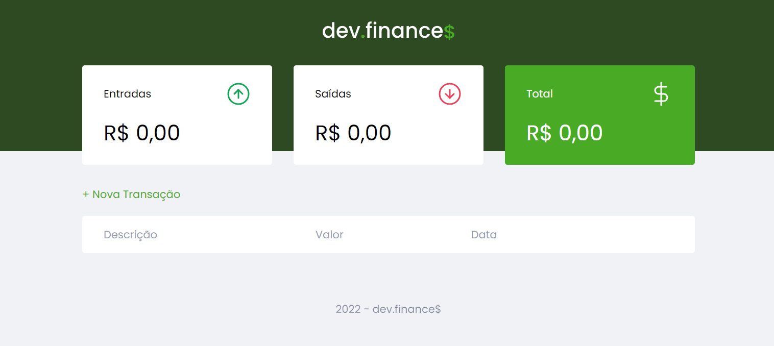Image resolution: width=774 pixels, height=346 pixels.
Task: Click the Entradas card label
Action: 127,94
